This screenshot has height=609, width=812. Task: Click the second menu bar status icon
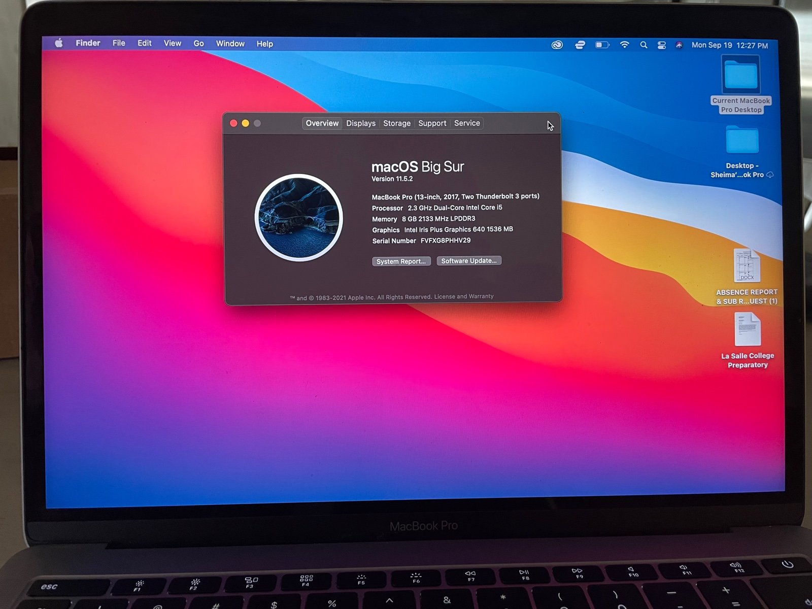580,45
